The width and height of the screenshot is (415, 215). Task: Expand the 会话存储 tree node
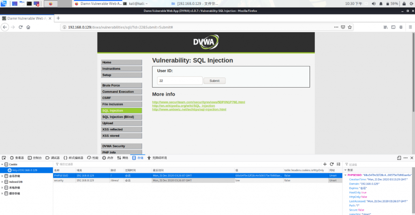point(2,176)
